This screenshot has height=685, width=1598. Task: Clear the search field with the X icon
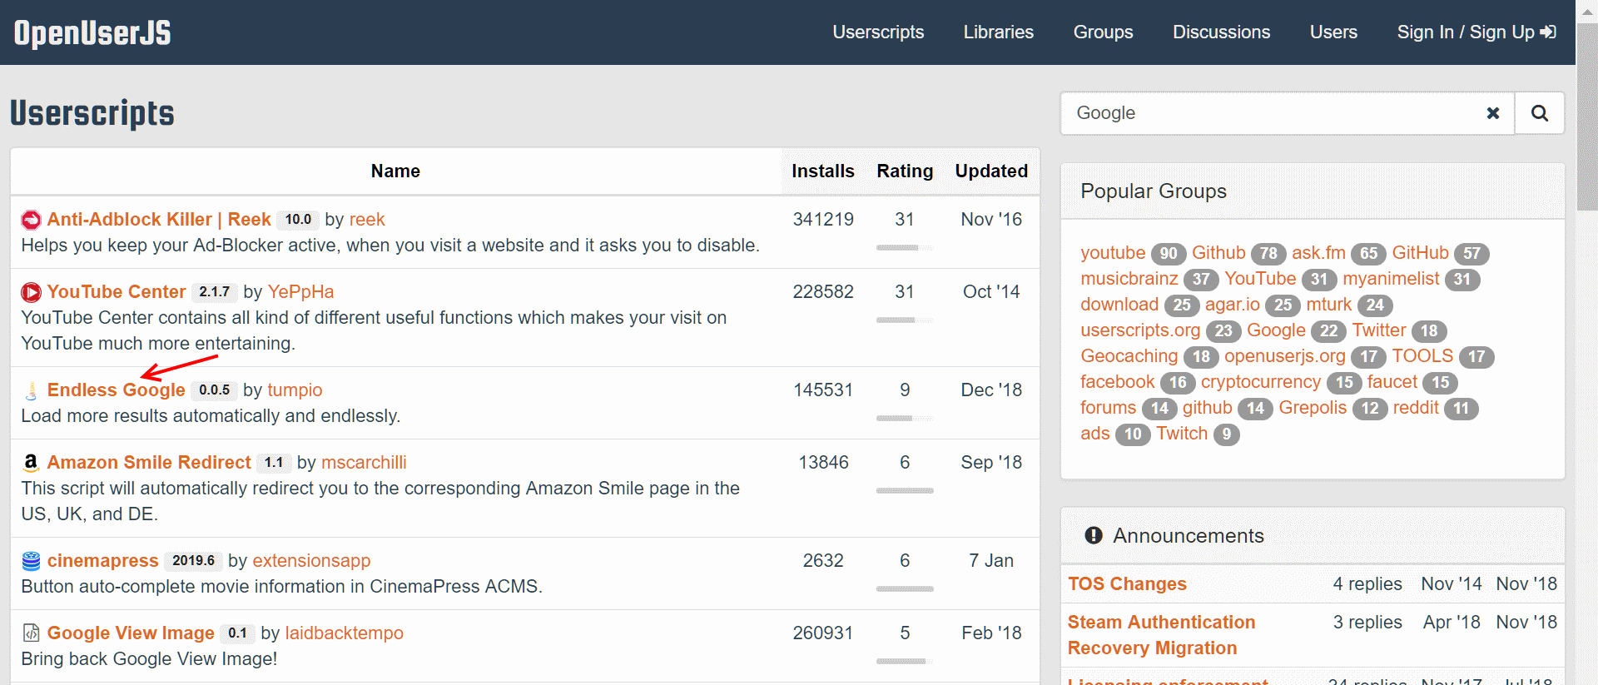[x=1493, y=113]
